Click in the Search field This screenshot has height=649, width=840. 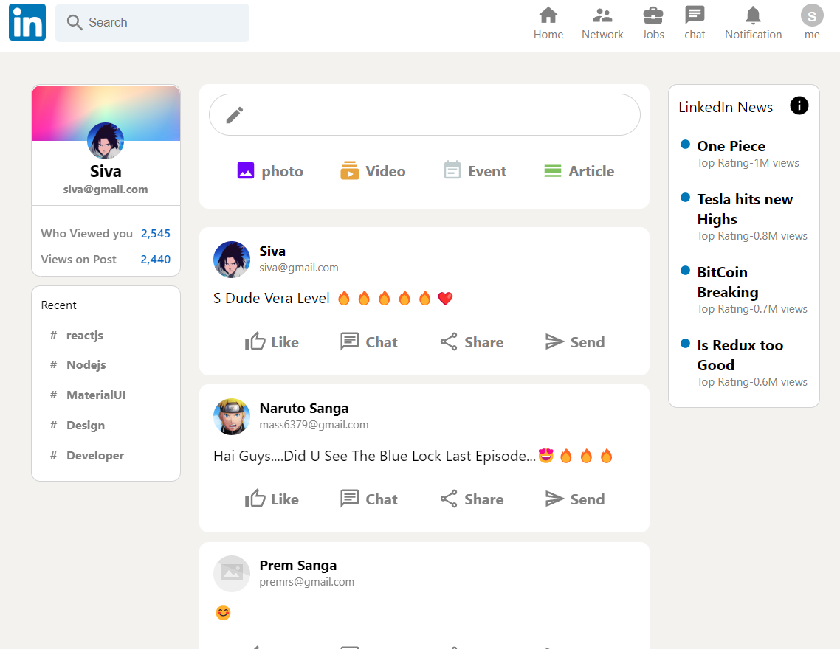(162, 23)
